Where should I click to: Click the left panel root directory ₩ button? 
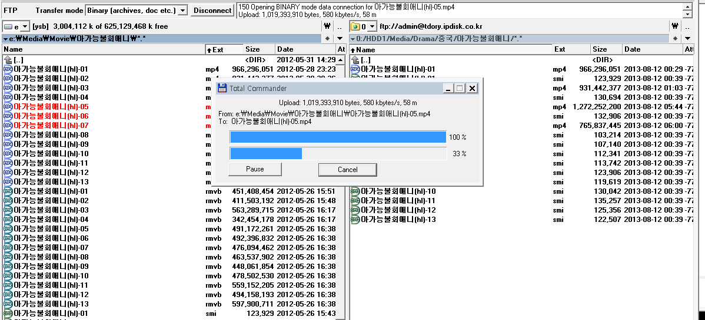pyautogui.click(x=327, y=26)
